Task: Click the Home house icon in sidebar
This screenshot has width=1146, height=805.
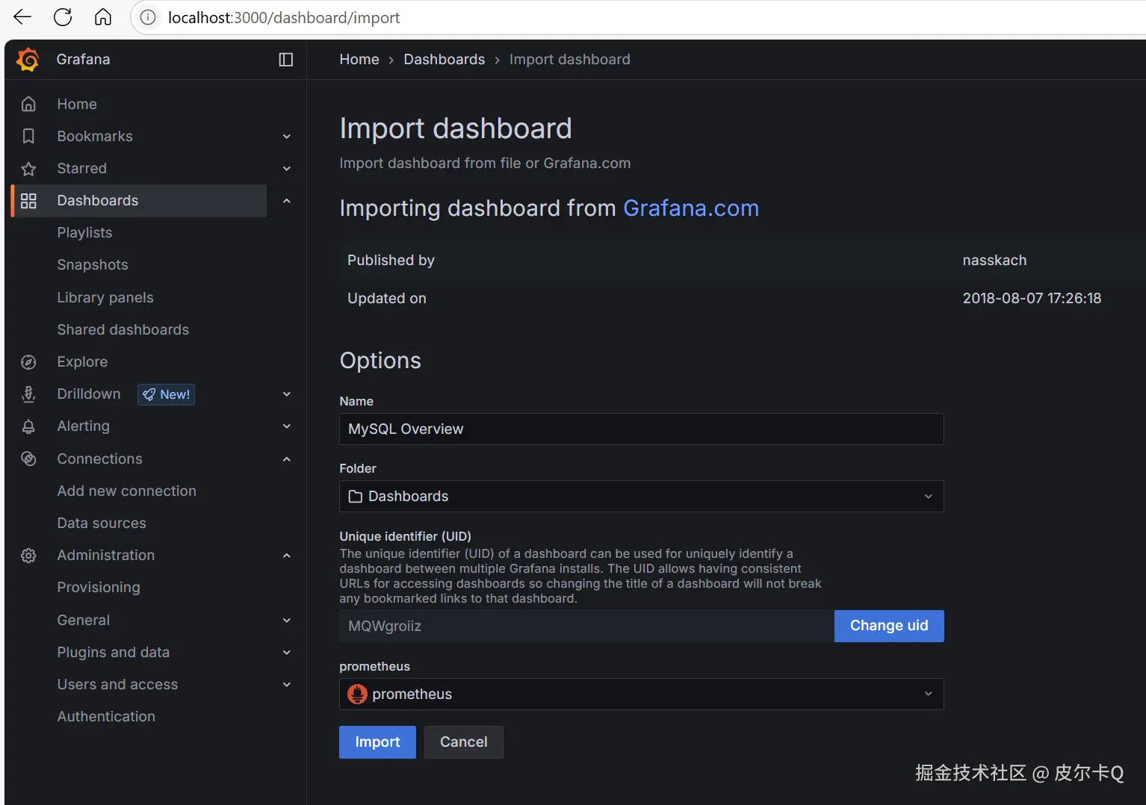Action: (28, 104)
